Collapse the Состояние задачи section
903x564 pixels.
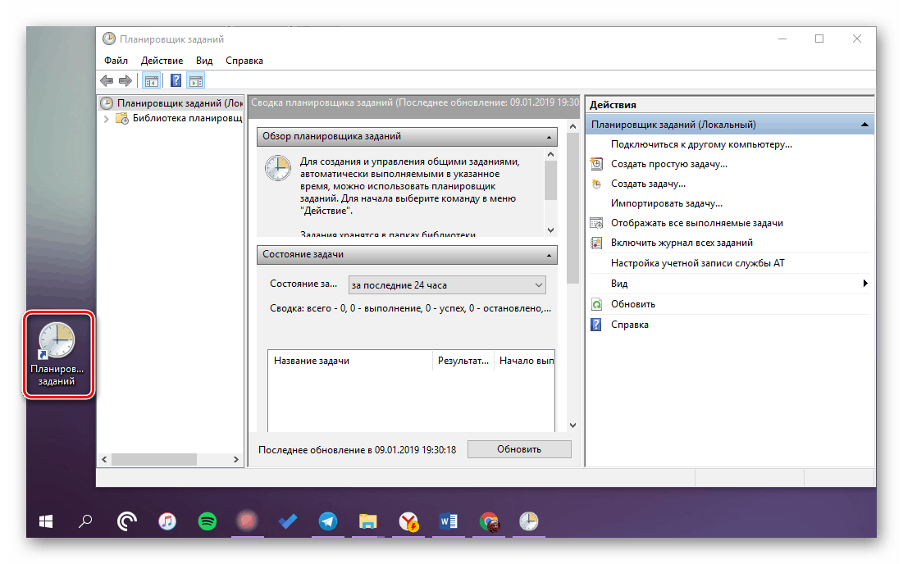tap(549, 255)
